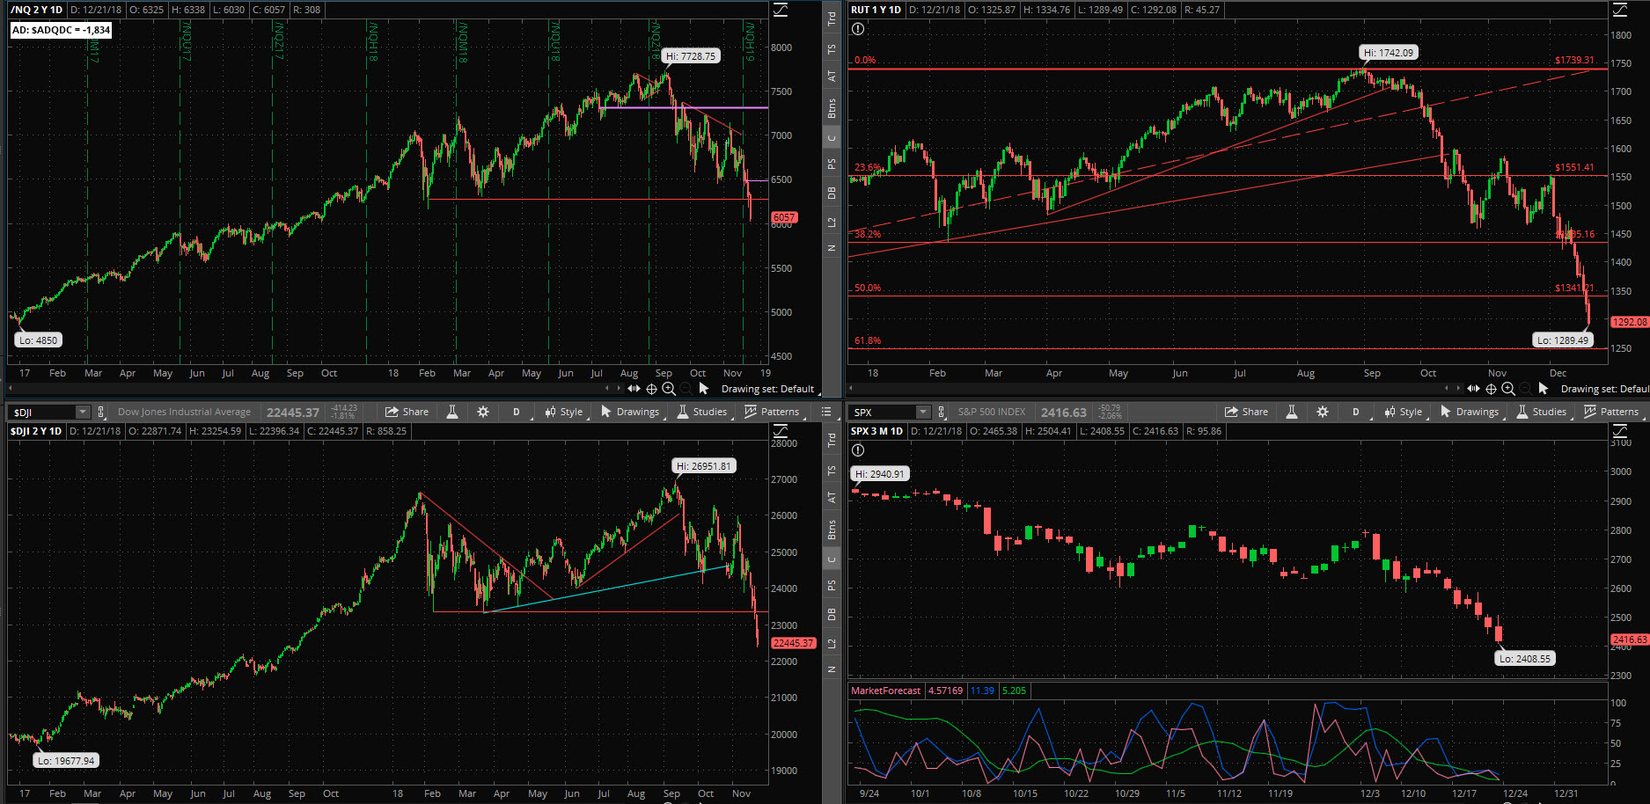Click the Lo: 4850 bubble on the /NQ chart

38,340
